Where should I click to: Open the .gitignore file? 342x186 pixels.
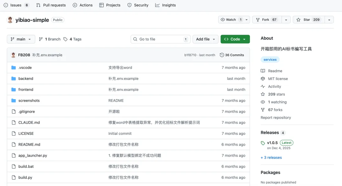27,111
